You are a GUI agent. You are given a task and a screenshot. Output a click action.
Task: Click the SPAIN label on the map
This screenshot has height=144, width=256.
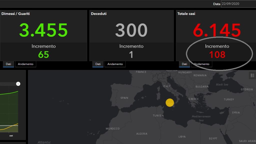tap(124, 98)
